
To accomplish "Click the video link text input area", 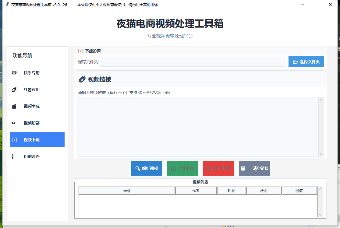I will [198, 126].
